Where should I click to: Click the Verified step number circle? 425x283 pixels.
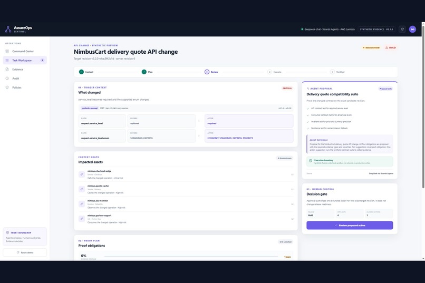(x=332, y=72)
